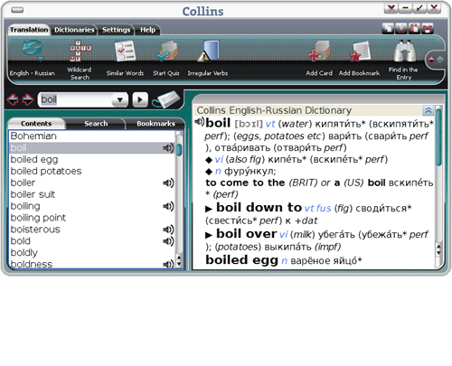This screenshot has height=366, width=452.
Task: Play audio for boldness in list
Action: point(168,264)
